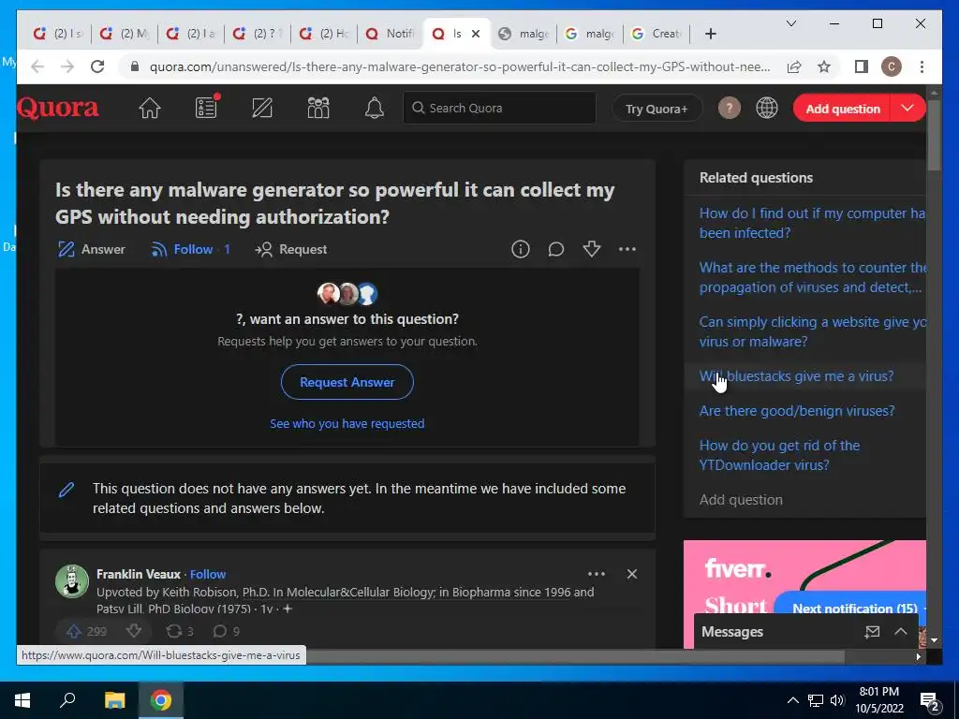Click Add question under Related questions
The height and width of the screenshot is (719, 959).
coord(741,500)
